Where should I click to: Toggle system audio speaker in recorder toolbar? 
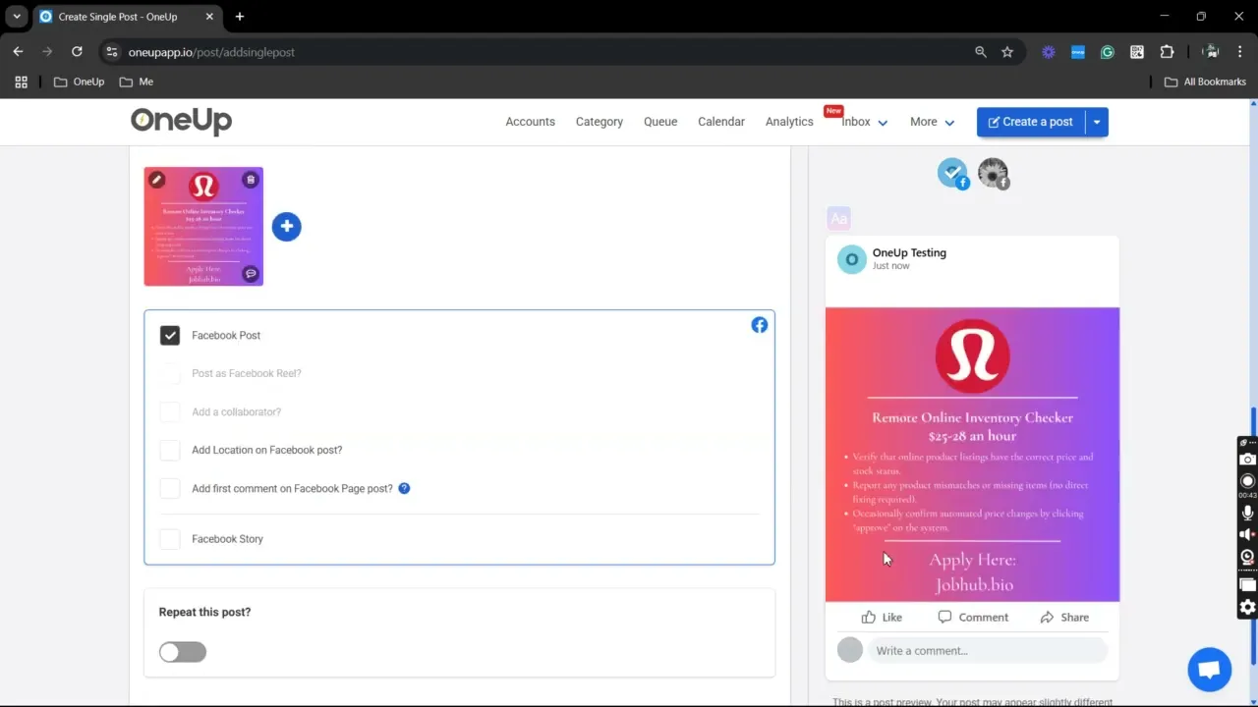coord(1247,534)
